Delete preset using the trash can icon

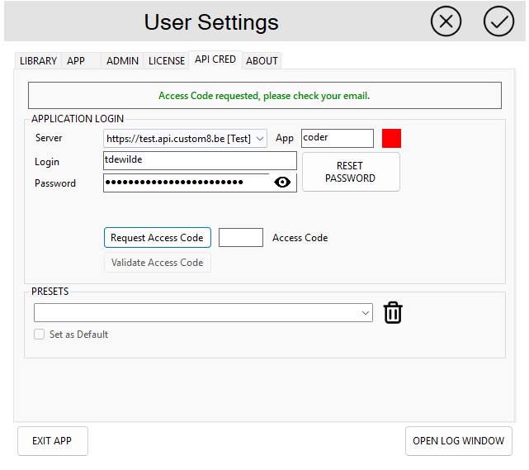(x=393, y=313)
